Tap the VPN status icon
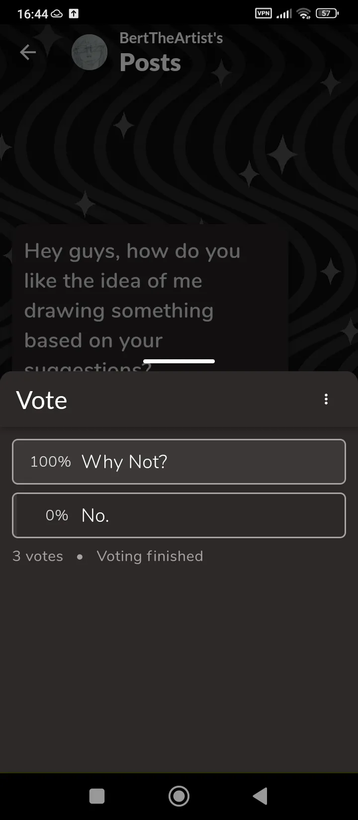358x820 pixels. pyautogui.click(x=264, y=13)
